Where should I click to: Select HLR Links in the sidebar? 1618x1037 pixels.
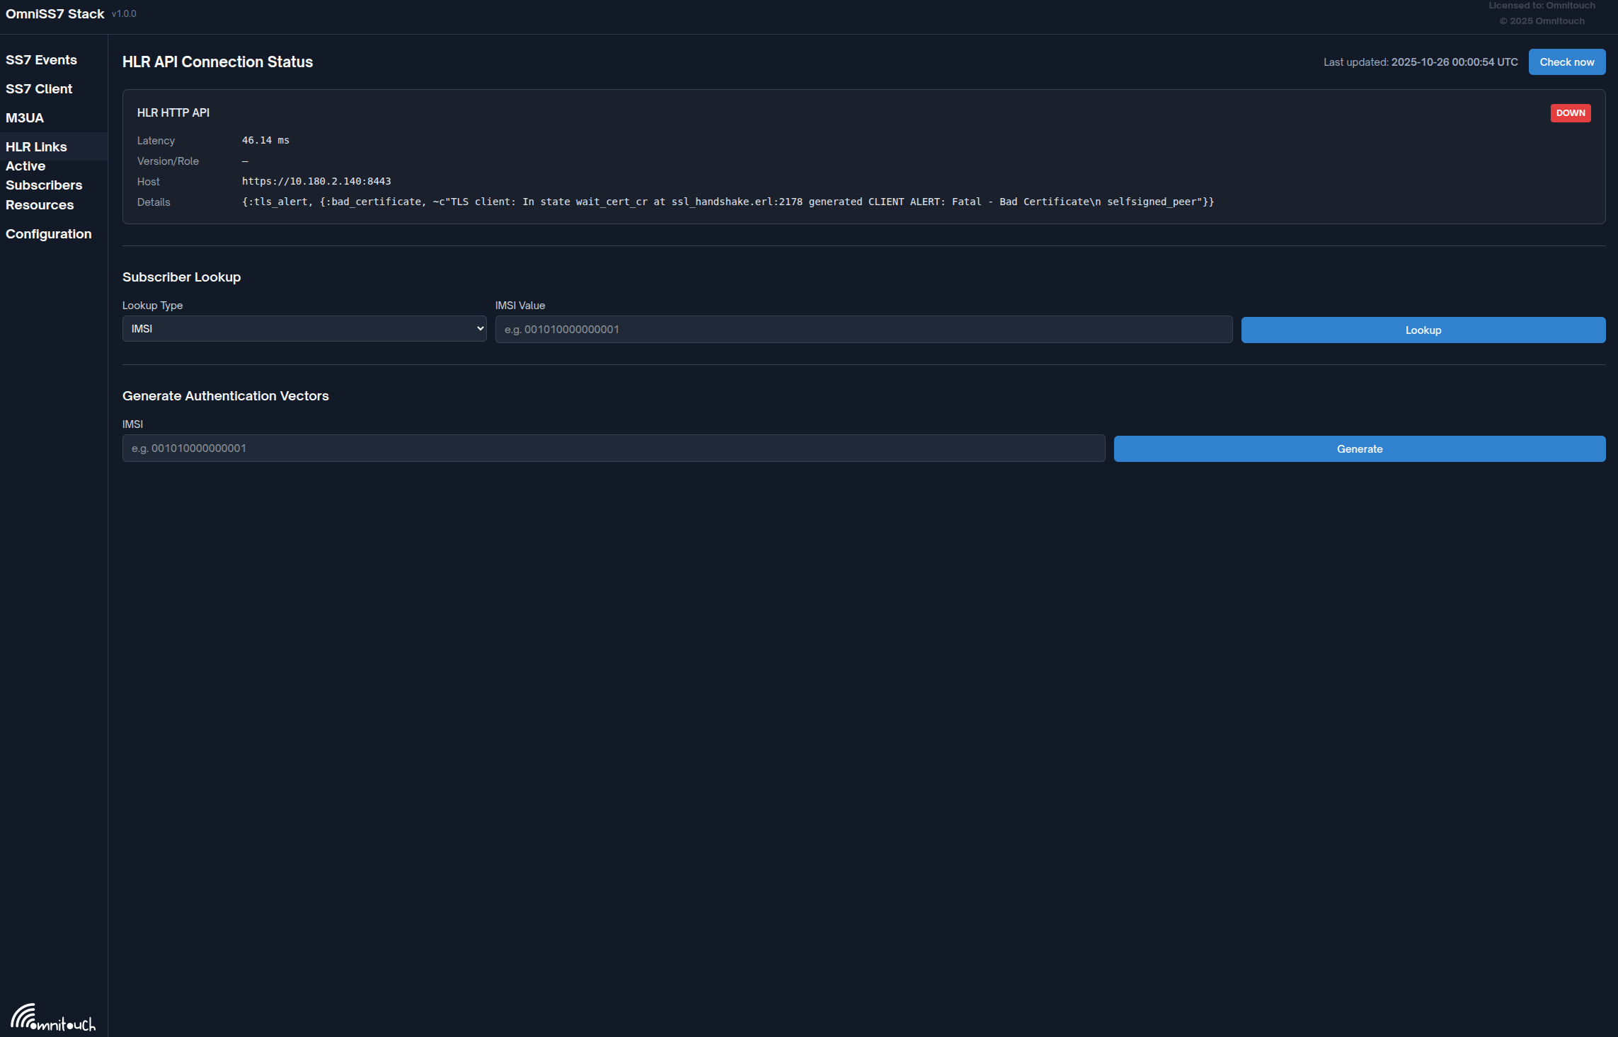coord(36,147)
